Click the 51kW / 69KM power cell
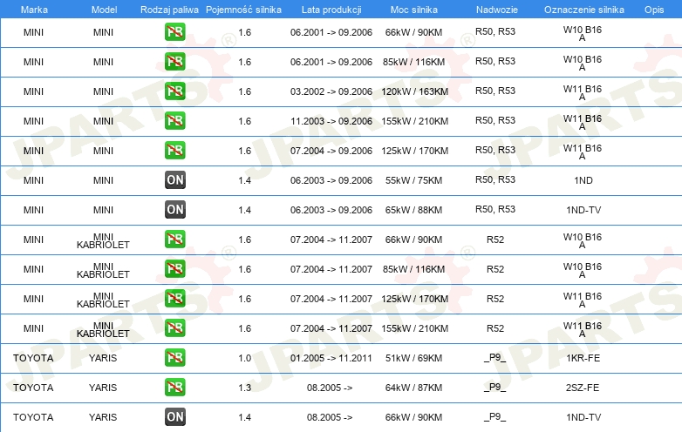Viewport: 682px width, 432px height. click(414, 358)
